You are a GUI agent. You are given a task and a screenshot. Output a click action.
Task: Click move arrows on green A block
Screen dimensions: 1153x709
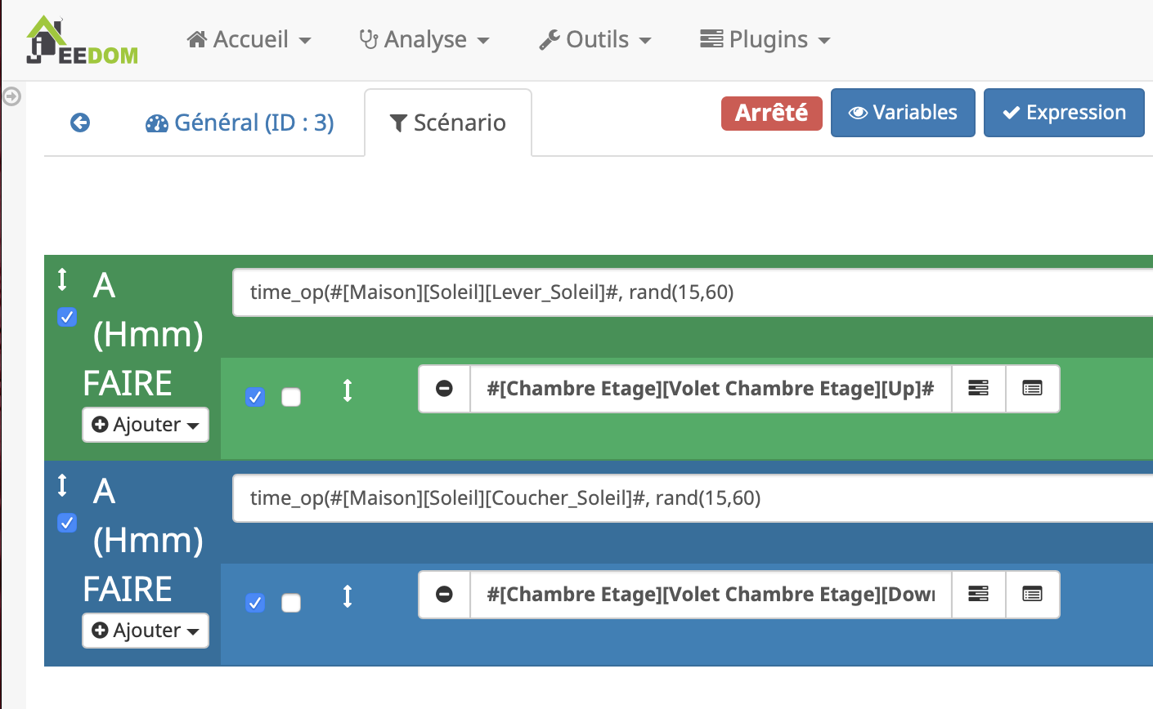(x=62, y=280)
